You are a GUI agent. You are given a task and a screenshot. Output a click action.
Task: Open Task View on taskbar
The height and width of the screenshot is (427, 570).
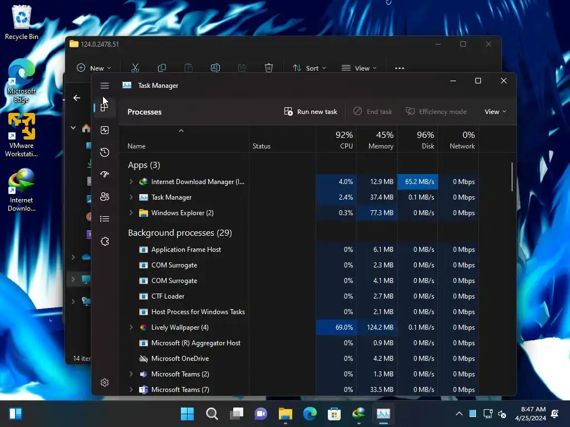[236, 414]
